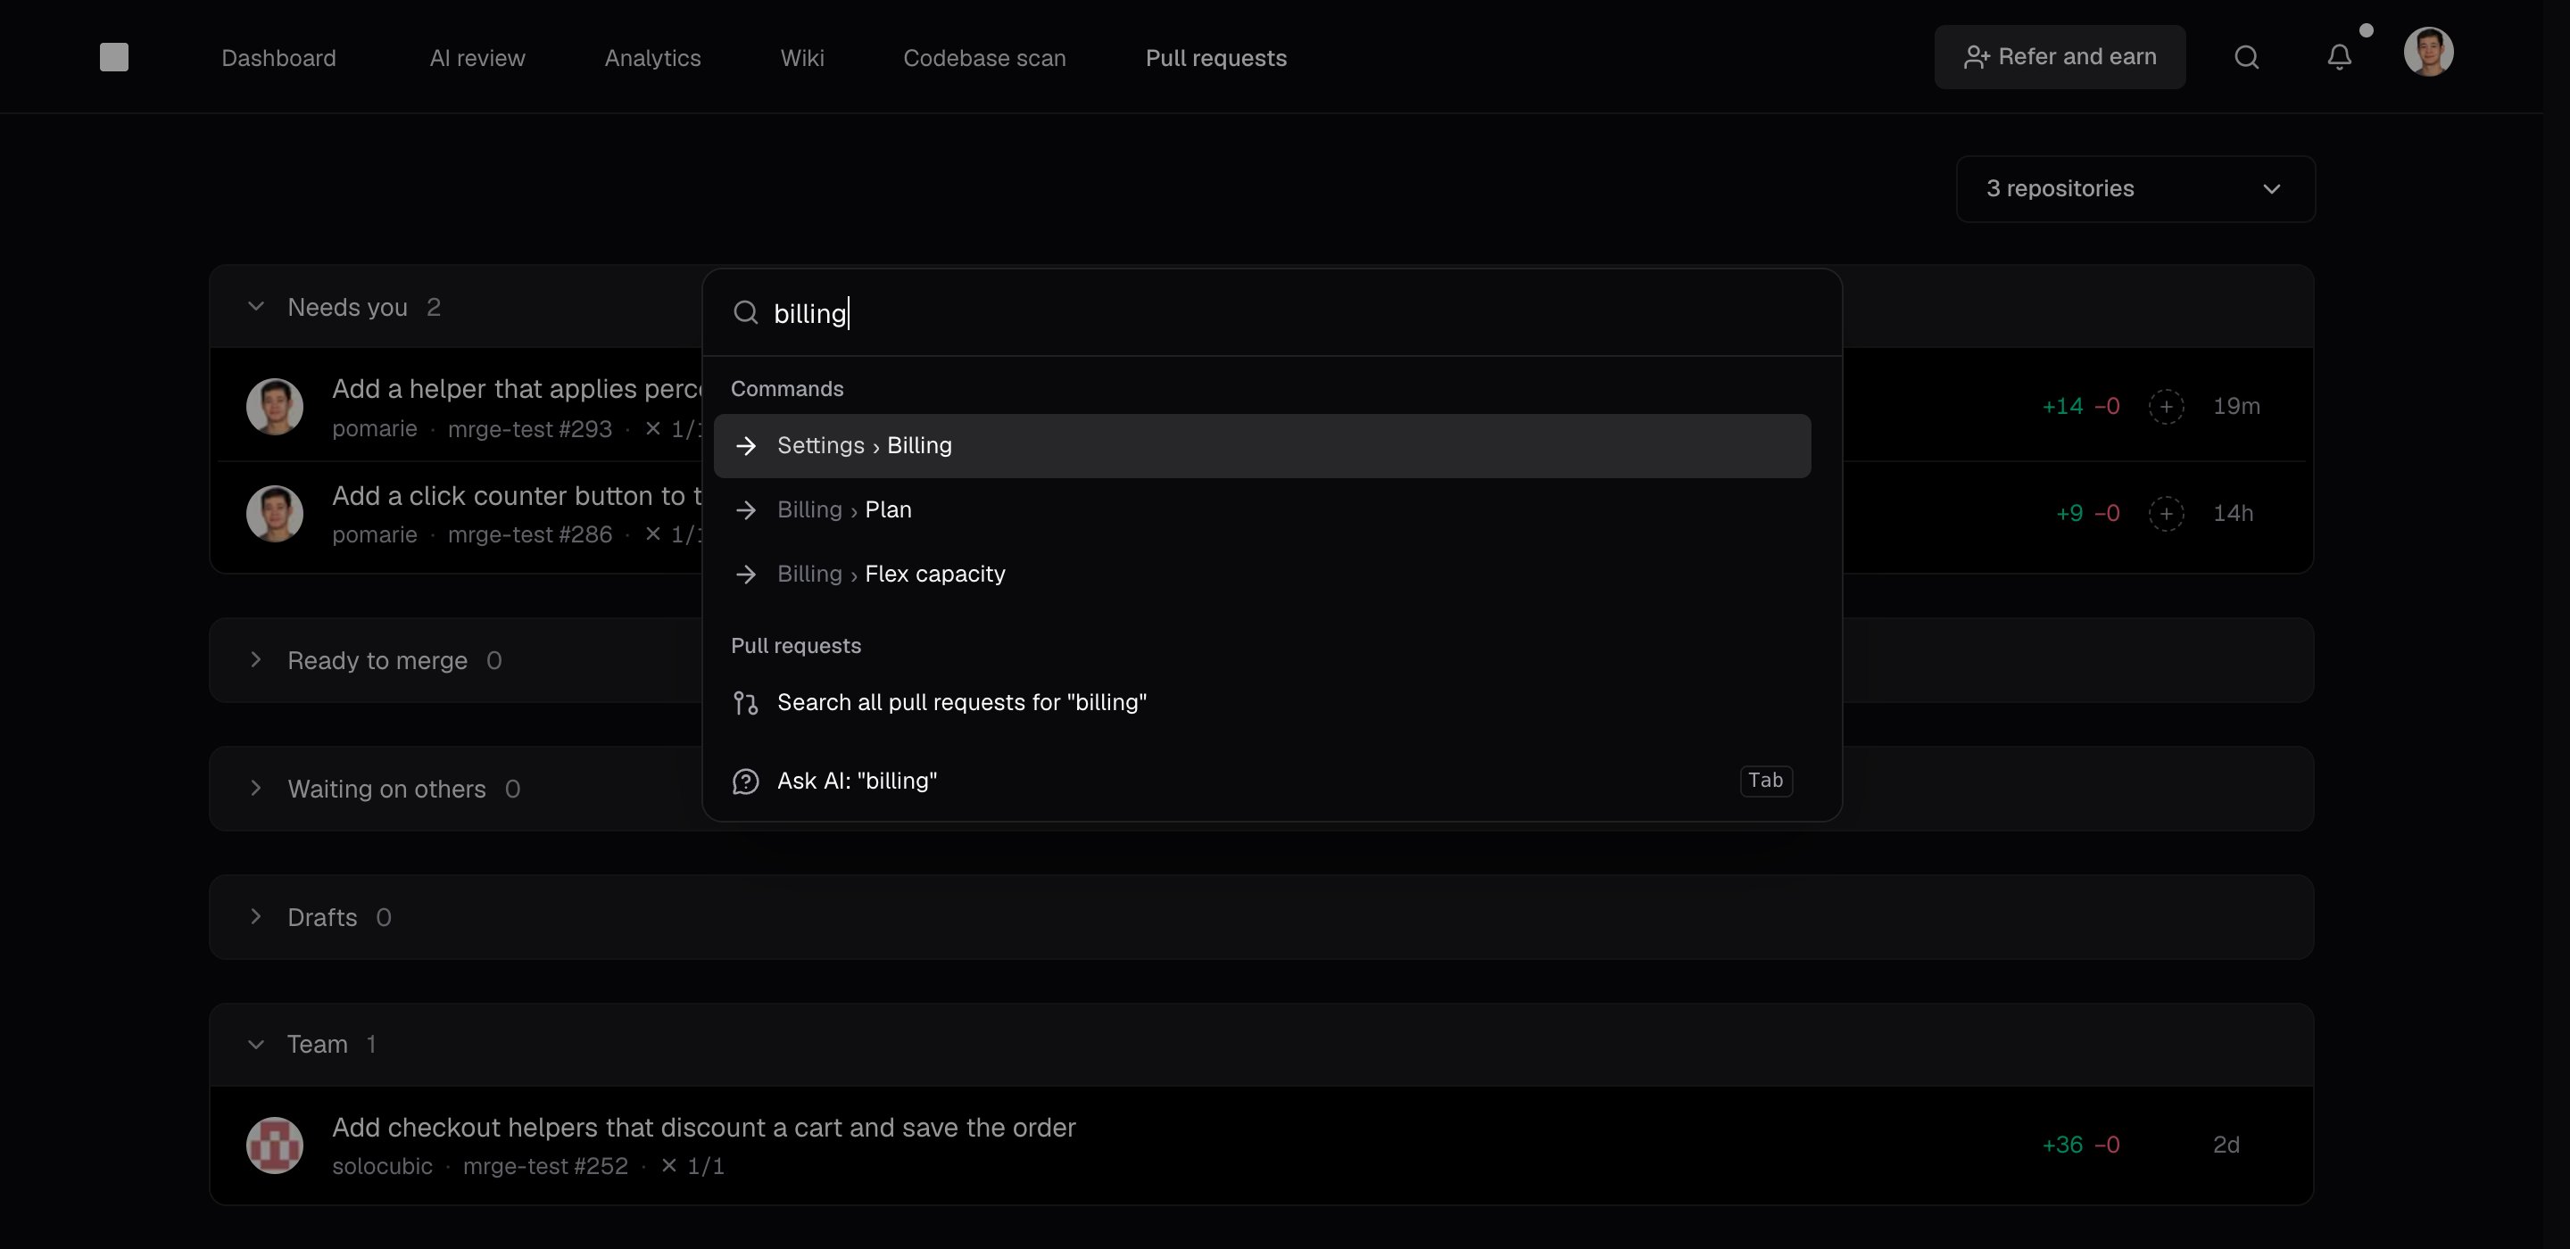Click the app logo in top-left corner

pos(113,57)
